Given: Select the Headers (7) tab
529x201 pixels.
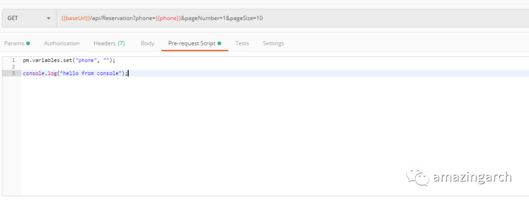Looking at the screenshot, I should coord(109,43).
